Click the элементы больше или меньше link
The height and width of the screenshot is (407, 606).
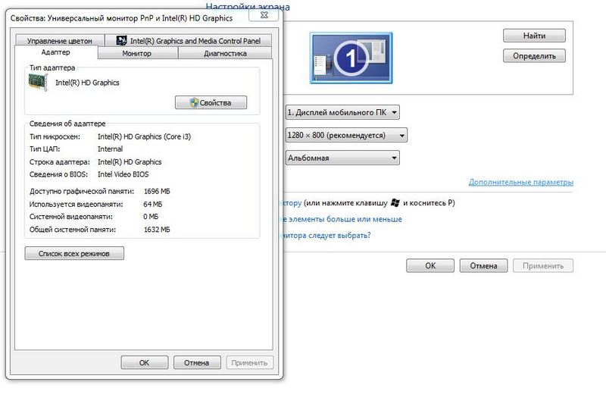click(x=341, y=219)
